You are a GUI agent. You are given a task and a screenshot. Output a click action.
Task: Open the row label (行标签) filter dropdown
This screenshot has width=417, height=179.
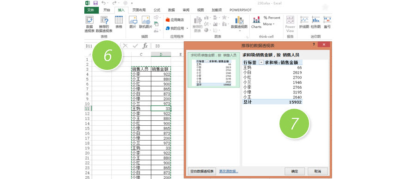[261, 62]
